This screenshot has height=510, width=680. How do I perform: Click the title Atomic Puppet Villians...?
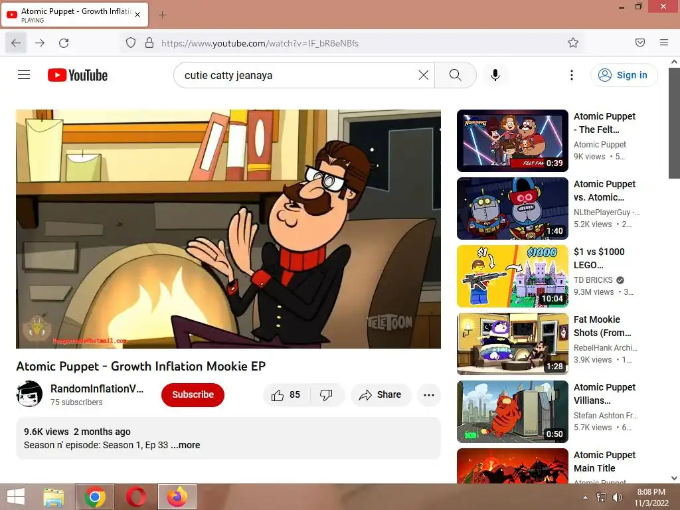click(x=604, y=393)
